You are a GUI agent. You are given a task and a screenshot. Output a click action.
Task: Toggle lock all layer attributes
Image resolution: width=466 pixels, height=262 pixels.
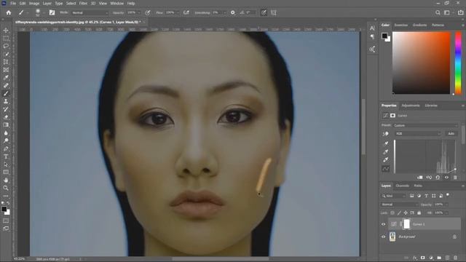(x=419, y=213)
